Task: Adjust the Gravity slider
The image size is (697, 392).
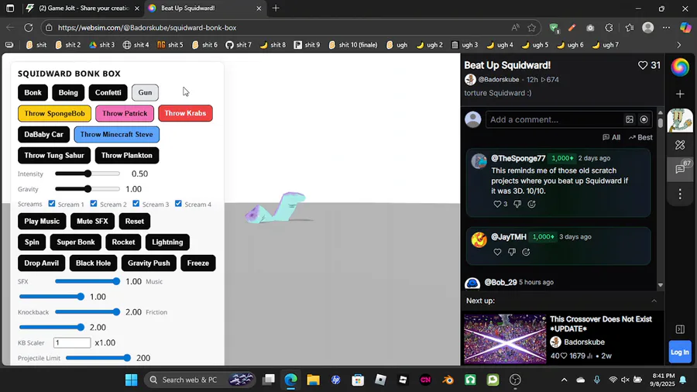Action: 88,189
